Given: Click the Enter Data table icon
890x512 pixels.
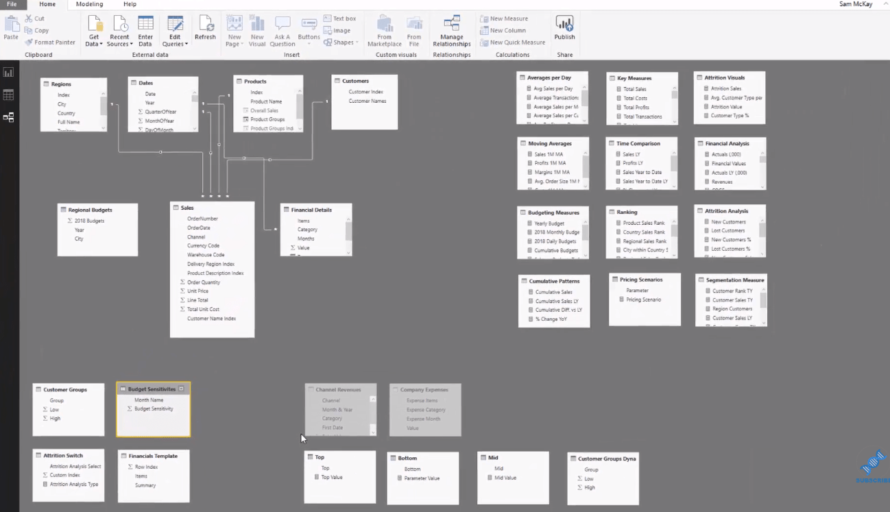Looking at the screenshot, I should 145,23.
